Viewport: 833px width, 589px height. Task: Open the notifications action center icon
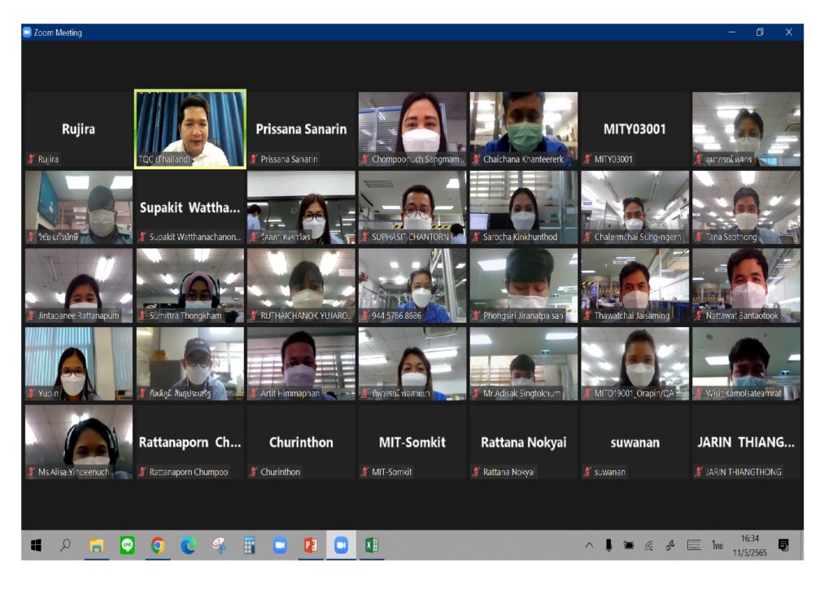[x=783, y=545]
